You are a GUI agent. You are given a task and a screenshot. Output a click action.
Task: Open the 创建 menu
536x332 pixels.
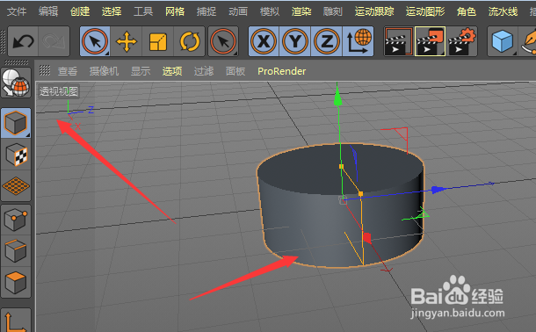click(80, 11)
